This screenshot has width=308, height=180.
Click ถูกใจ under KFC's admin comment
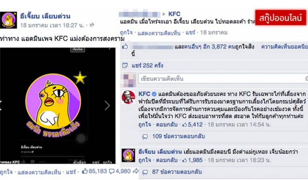(x=145, y=124)
